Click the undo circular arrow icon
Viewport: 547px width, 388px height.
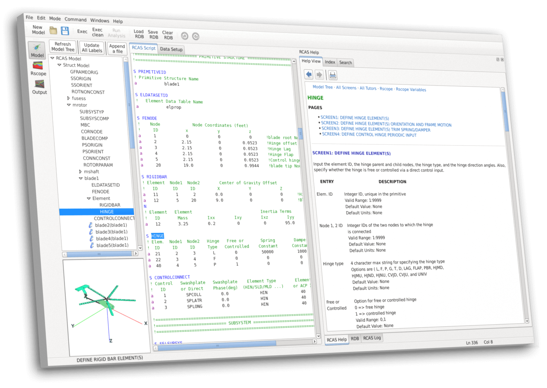(x=185, y=36)
